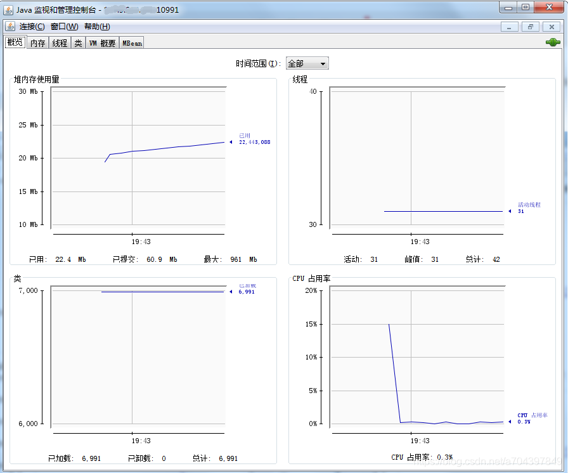Minimize the main JConsole window
Image resolution: width=568 pixels, height=473 pixels.
point(508,7)
